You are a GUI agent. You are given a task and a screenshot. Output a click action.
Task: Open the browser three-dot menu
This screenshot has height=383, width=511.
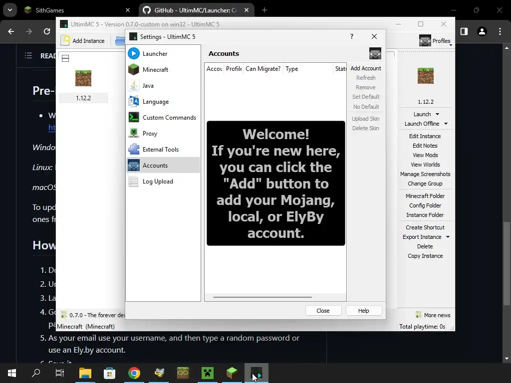tap(500, 31)
